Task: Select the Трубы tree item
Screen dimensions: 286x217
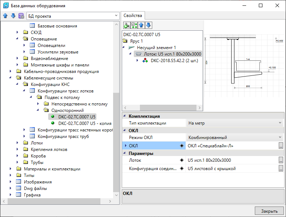Action: [x=37, y=162]
